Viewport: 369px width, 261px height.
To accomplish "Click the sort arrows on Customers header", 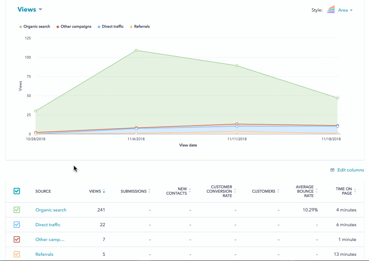I will pos(278,191).
